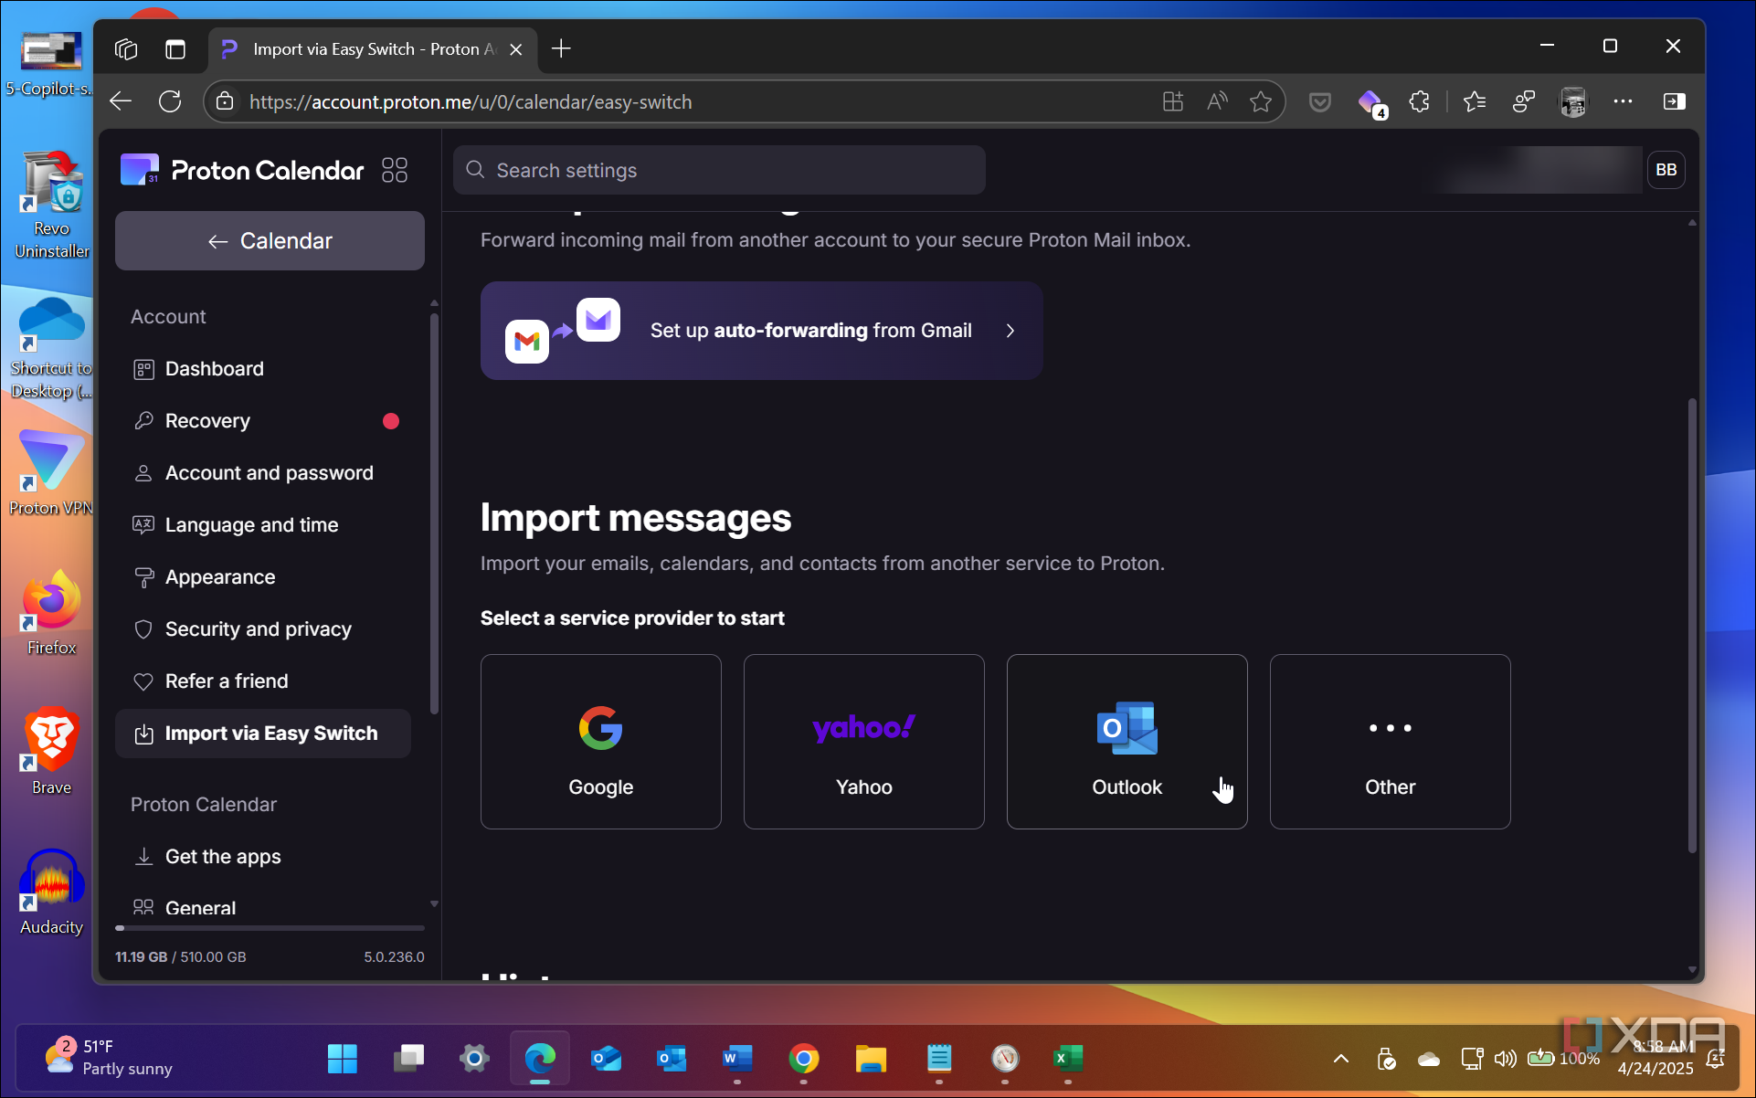Open Recovery settings page
Image resolution: width=1756 pixels, height=1098 pixels.
[263, 421]
